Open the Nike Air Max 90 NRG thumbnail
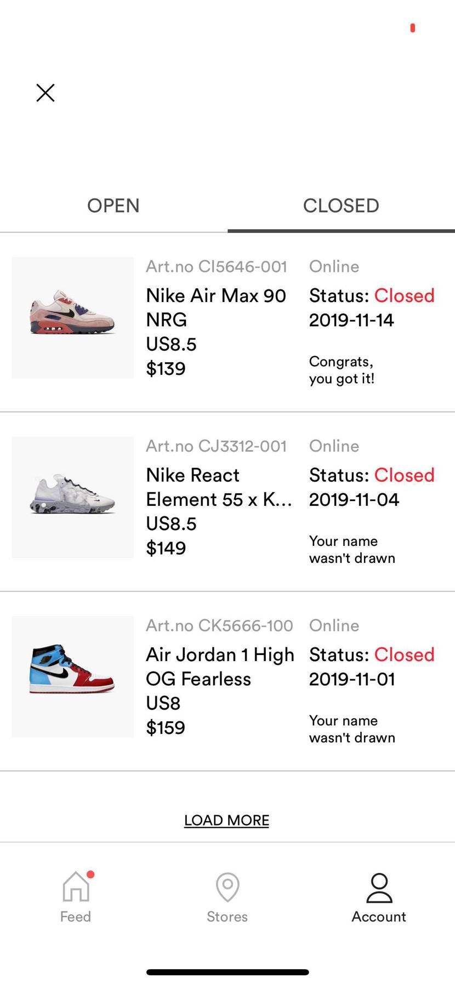The image size is (455, 985). pos(73,317)
